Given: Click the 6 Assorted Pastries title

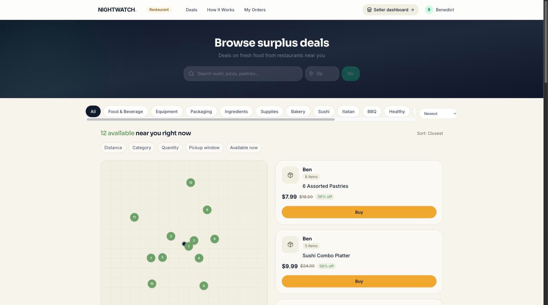Looking at the screenshot, I should coord(325,186).
